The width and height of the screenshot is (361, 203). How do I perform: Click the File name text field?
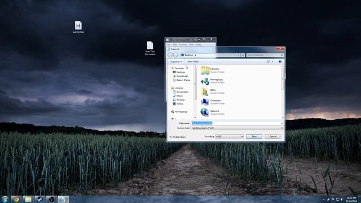(236, 123)
